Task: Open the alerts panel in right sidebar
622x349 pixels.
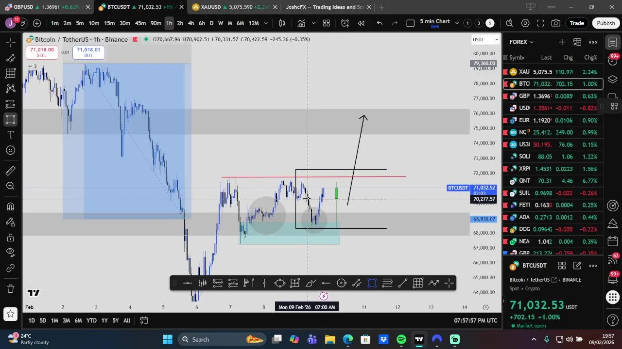Action: (613, 60)
